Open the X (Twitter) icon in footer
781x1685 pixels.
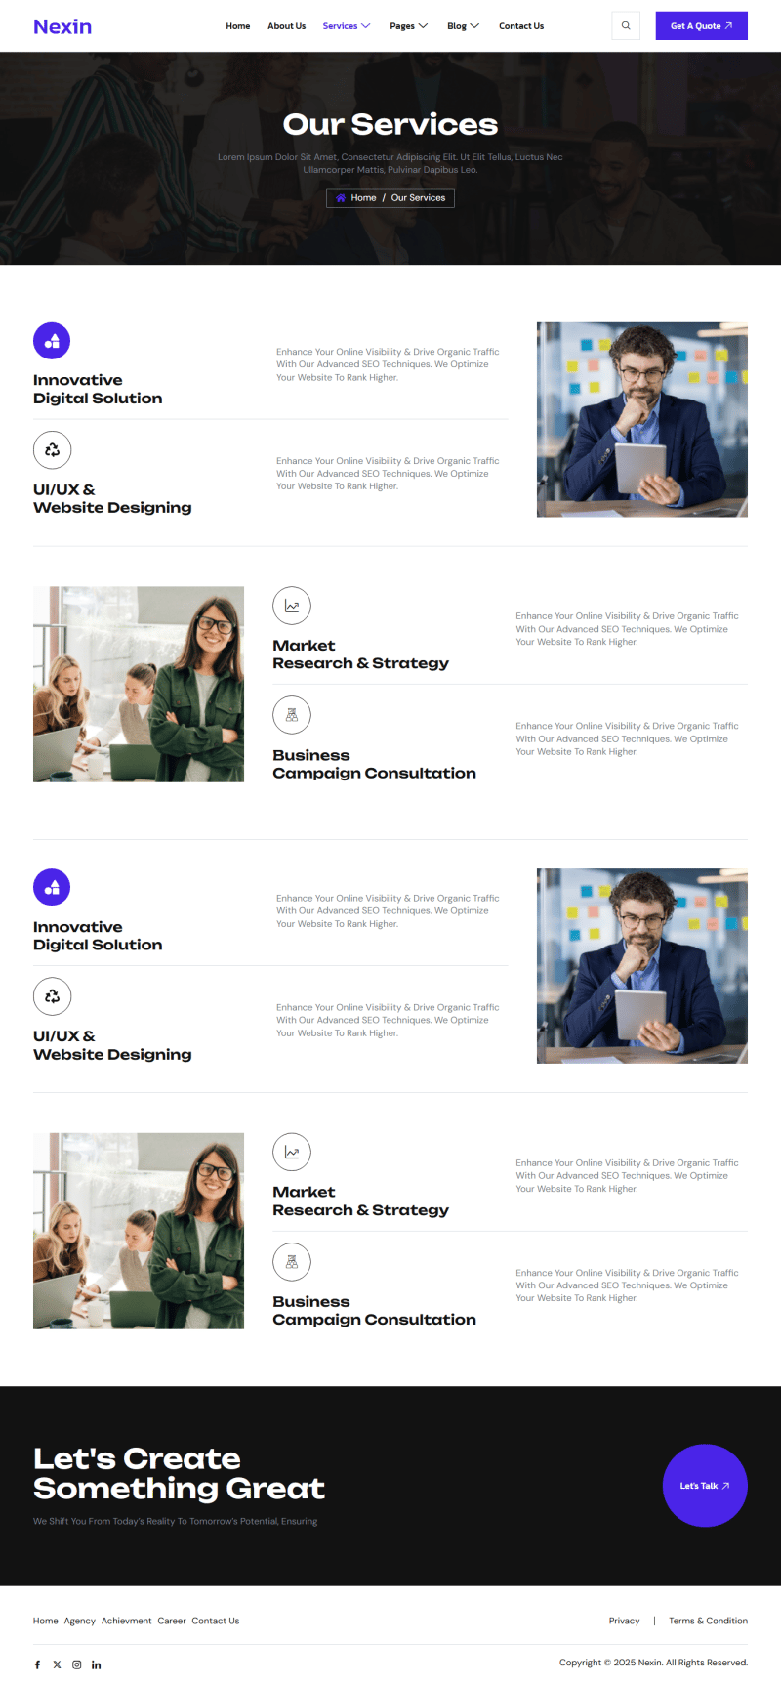(x=57, y=1664)
